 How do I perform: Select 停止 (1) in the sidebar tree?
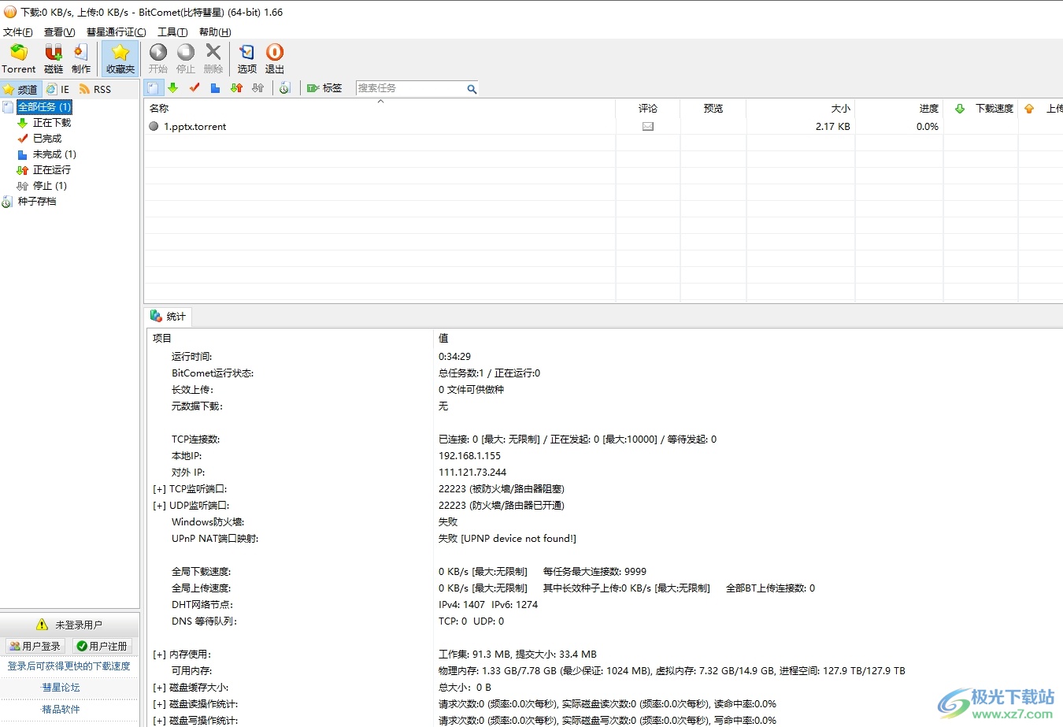coord(50,186)
